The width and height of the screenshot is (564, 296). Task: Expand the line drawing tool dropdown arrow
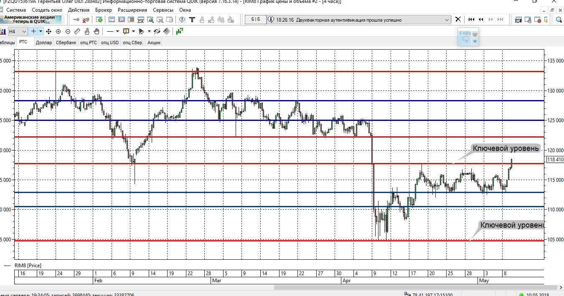(117, 31)
